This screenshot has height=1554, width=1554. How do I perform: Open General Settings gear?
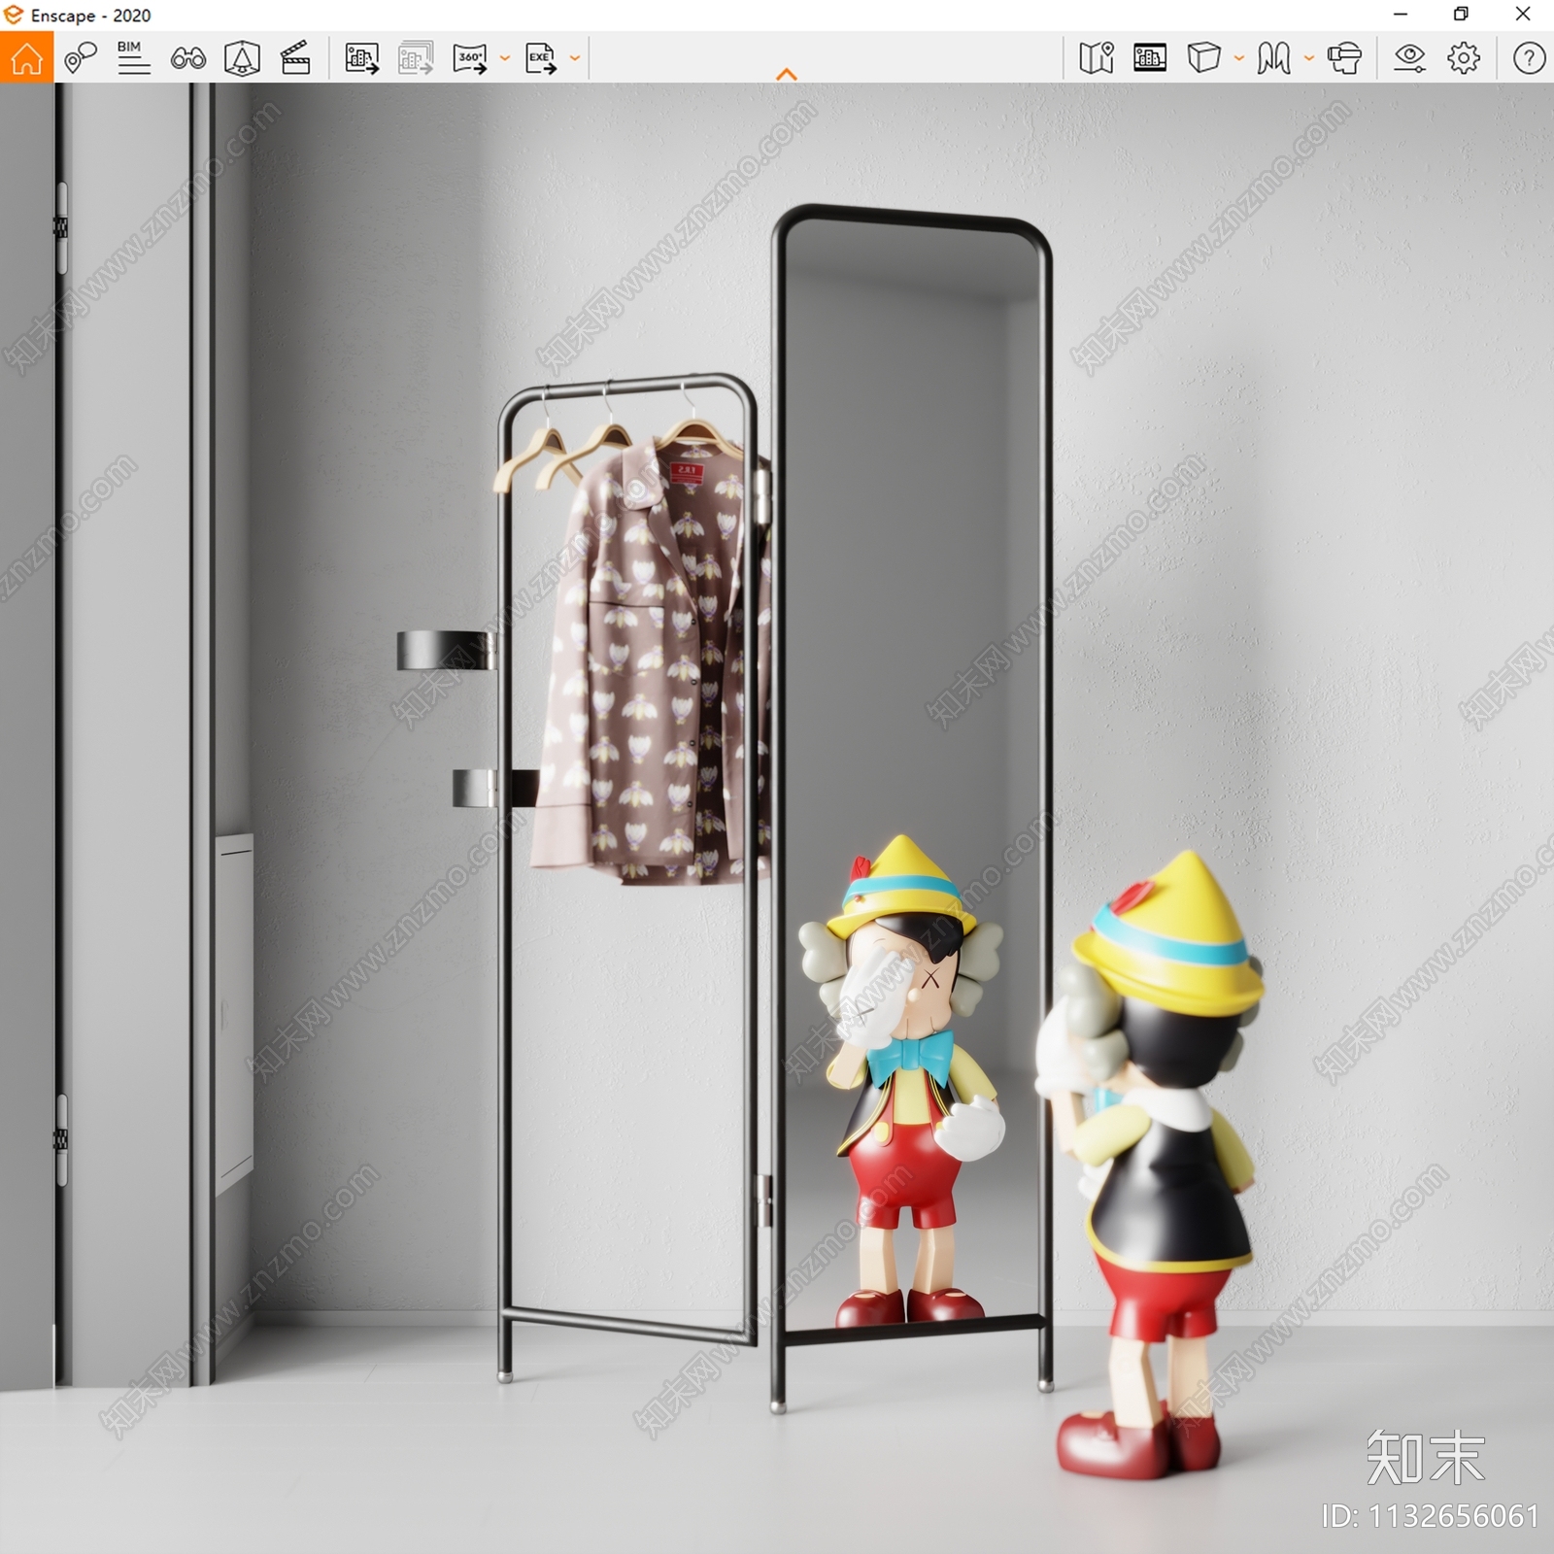pos(1464,58)
